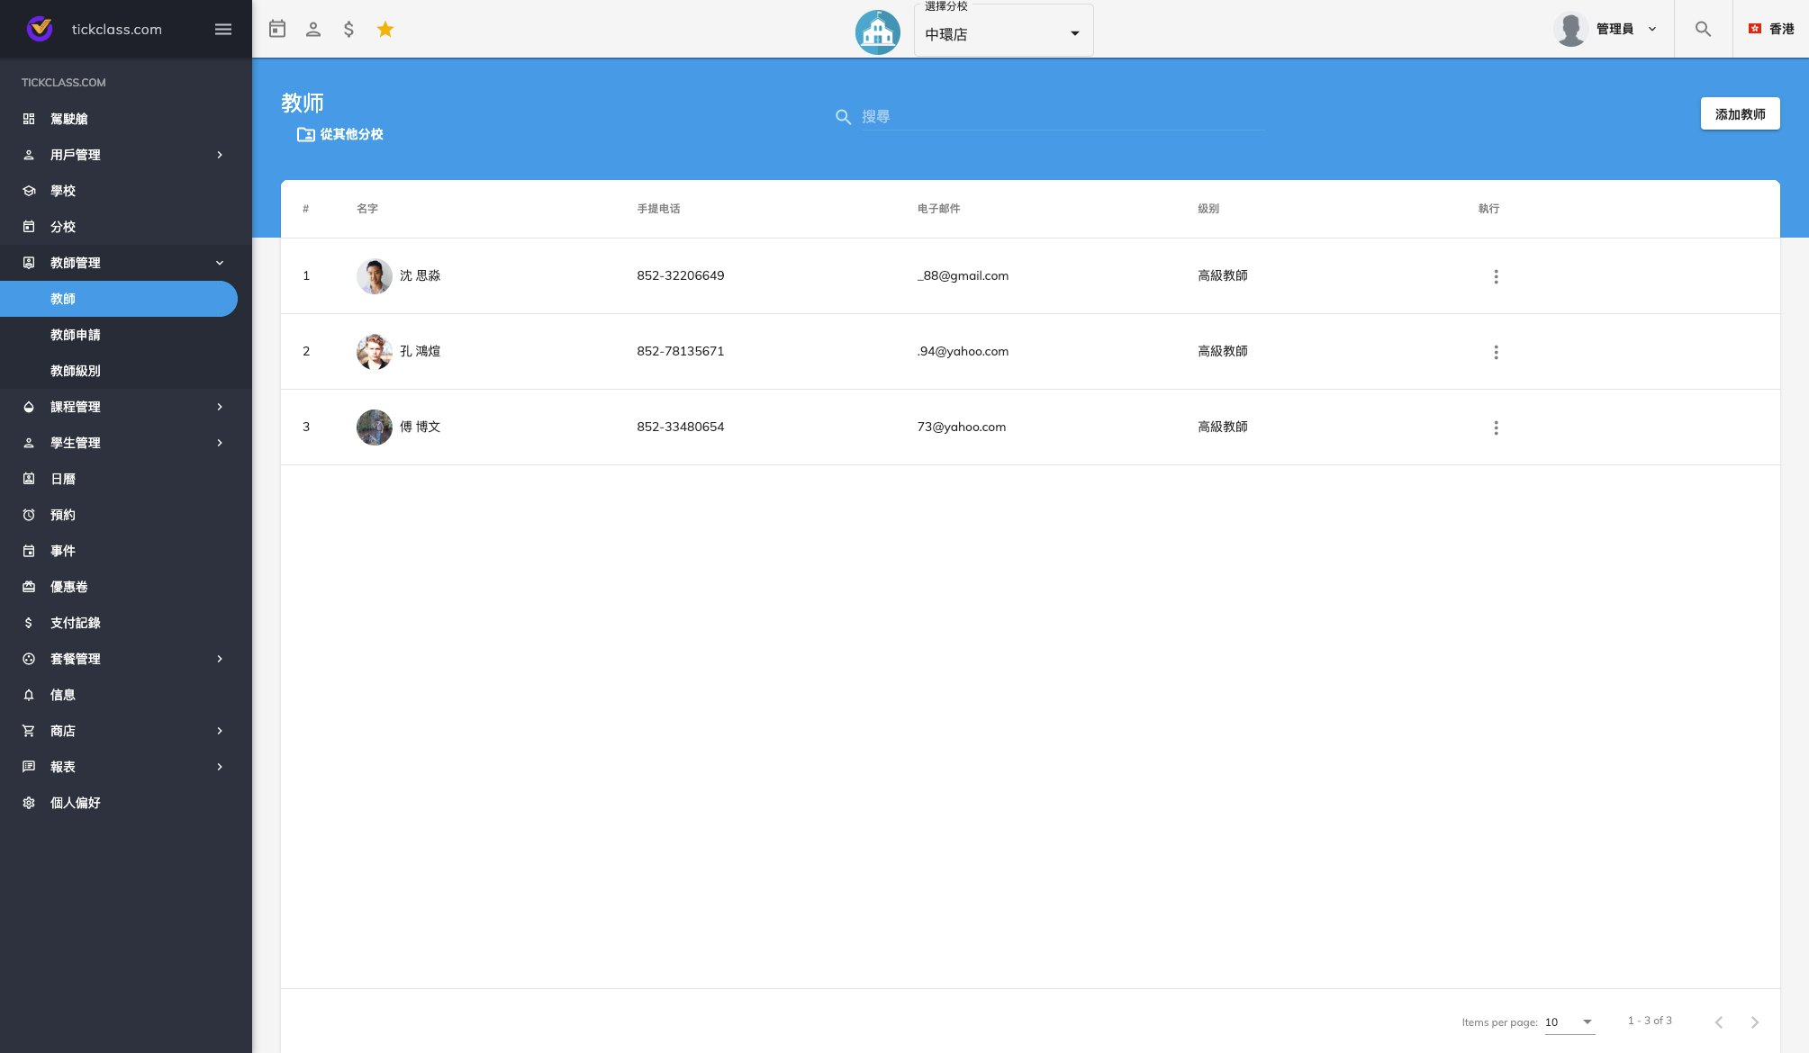Click the 從其他分校 link
1809x1053 pixels.
point(340,134)
